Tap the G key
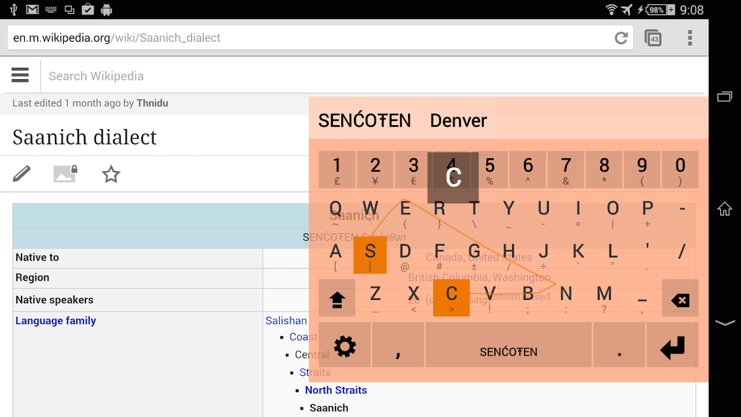The image size is (741, 417). [474, 255]
